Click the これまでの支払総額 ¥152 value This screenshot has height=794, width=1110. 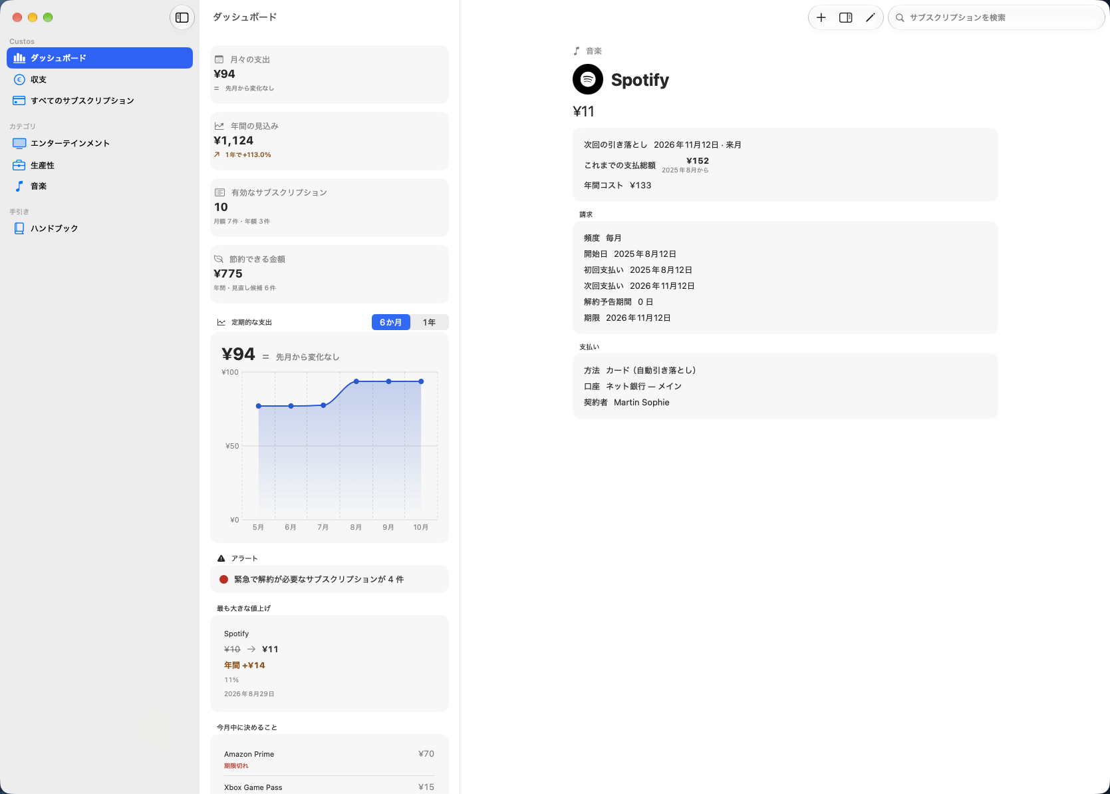point(698,160)
